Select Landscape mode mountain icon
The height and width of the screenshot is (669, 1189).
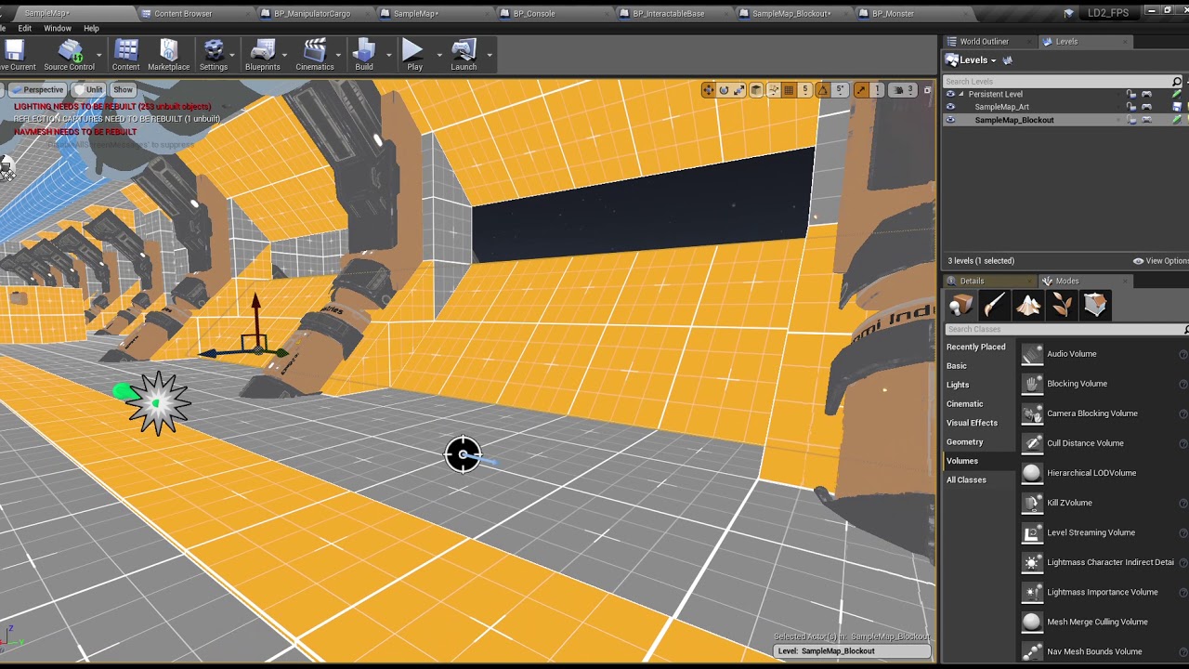pyautogui.click(x=1028, y=305)
